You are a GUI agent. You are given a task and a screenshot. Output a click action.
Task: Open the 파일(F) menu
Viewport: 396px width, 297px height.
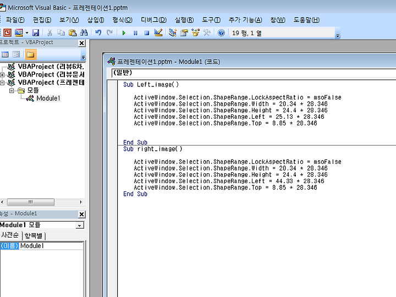[x=15, y=20]
